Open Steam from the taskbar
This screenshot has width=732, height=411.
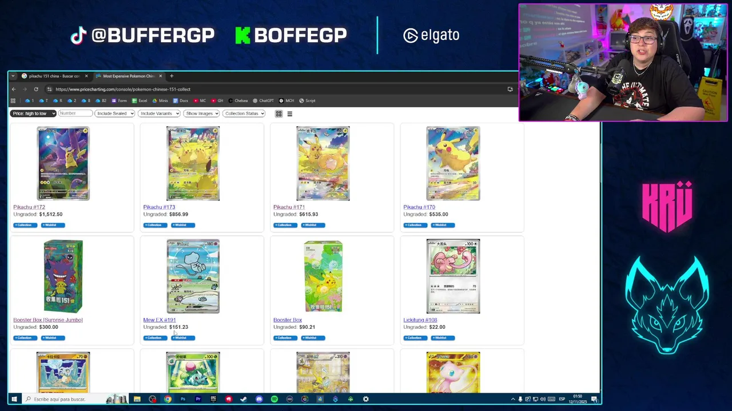[x=244, y=399]
